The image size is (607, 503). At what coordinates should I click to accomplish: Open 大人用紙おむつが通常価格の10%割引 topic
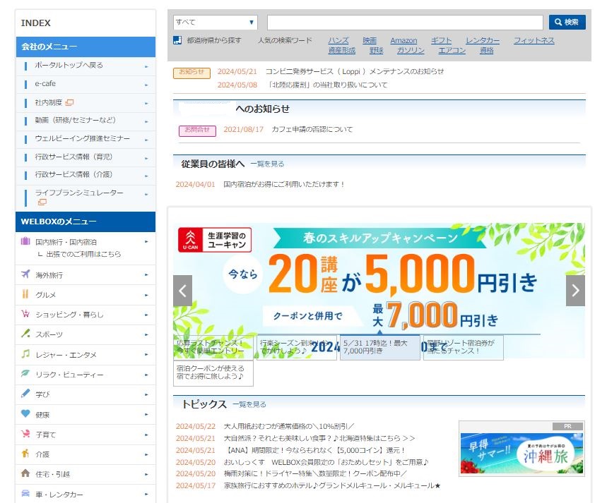coord(289,426)
